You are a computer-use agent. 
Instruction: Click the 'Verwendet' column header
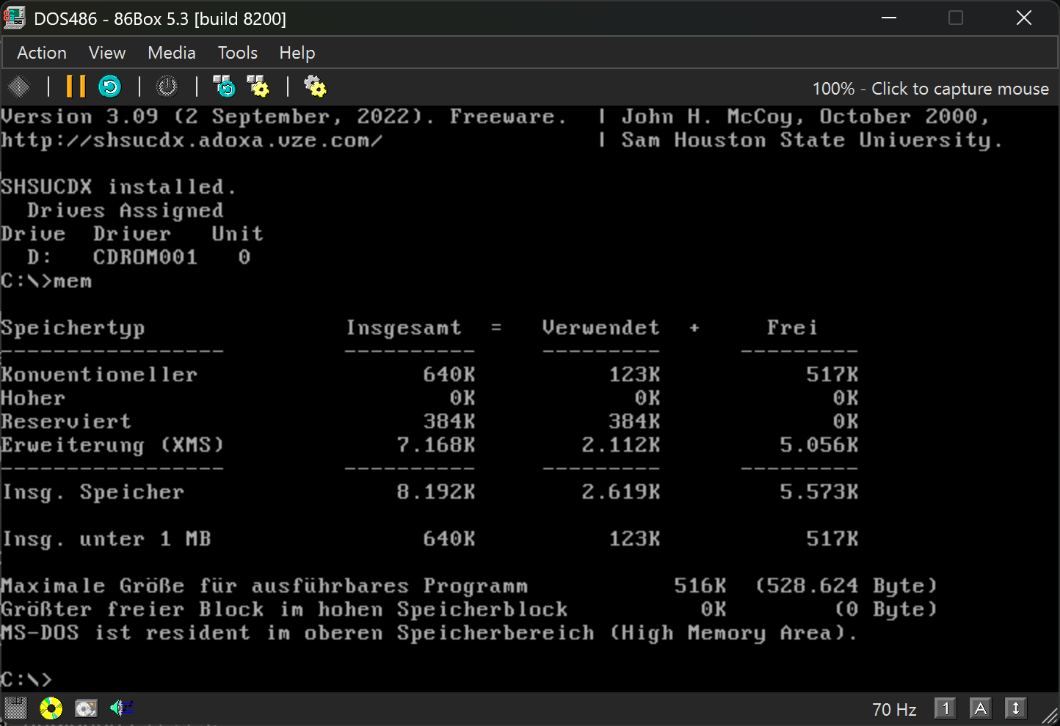click(601, 328)
